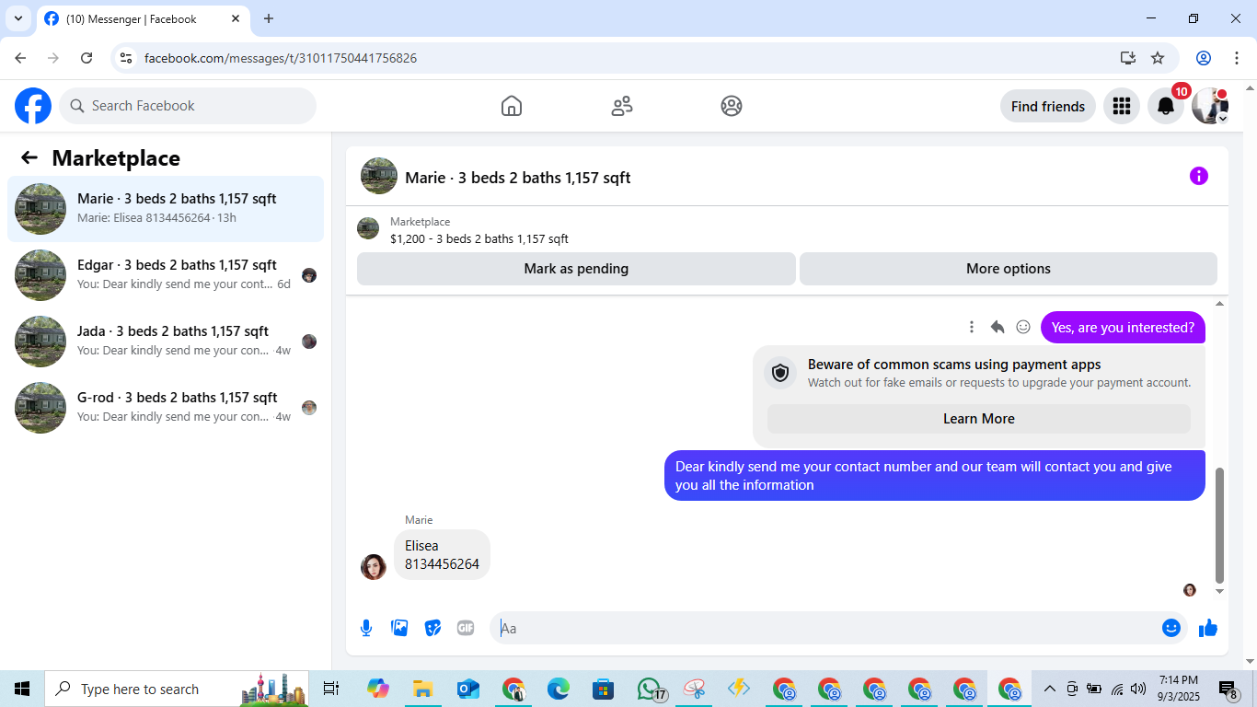The height and width of the screenshot is (707, 1257).
Task: Click the 'Dear kindly send me' message bubble
Action: [935, 475]
